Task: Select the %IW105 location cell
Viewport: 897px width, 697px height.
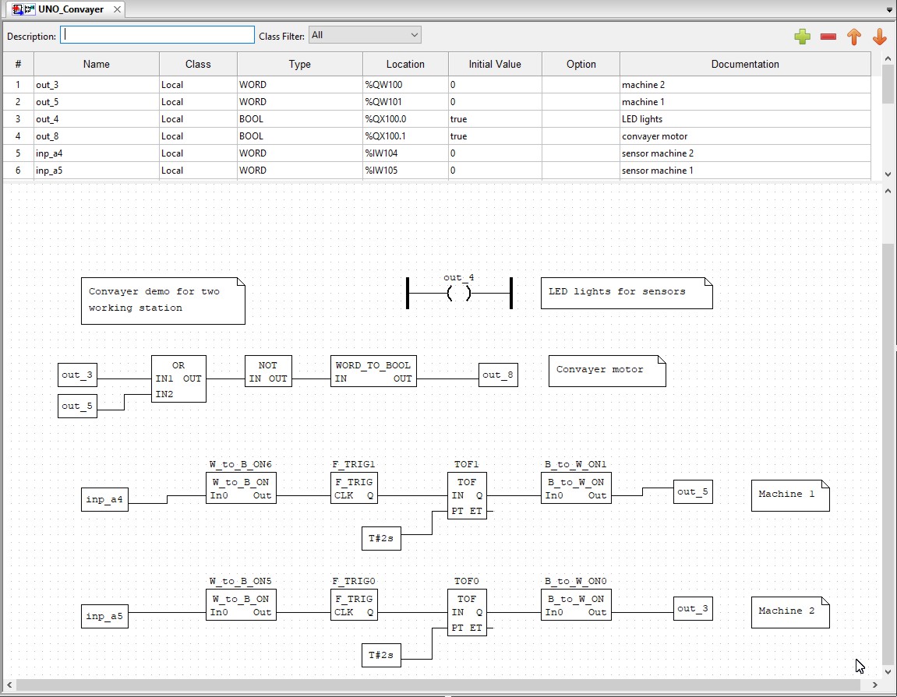Action: coord(405,171)
